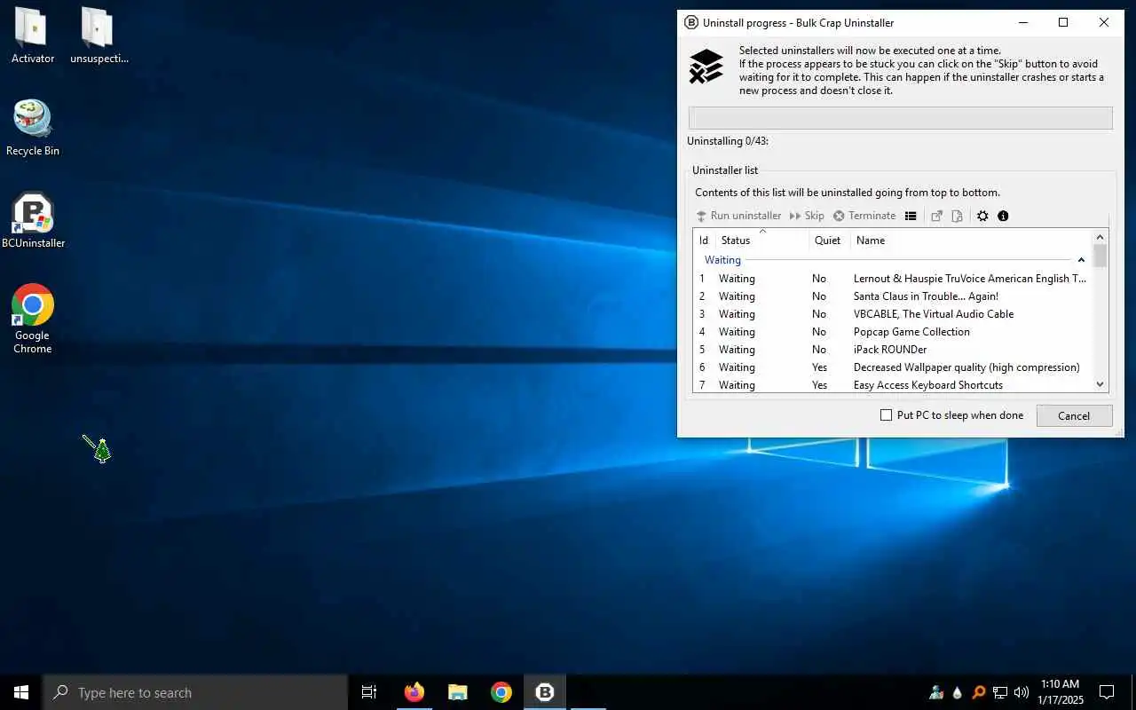Screen dimensions: 1136x710
Task: Click the list view icon in the toolbar
Action: [911, 216]
